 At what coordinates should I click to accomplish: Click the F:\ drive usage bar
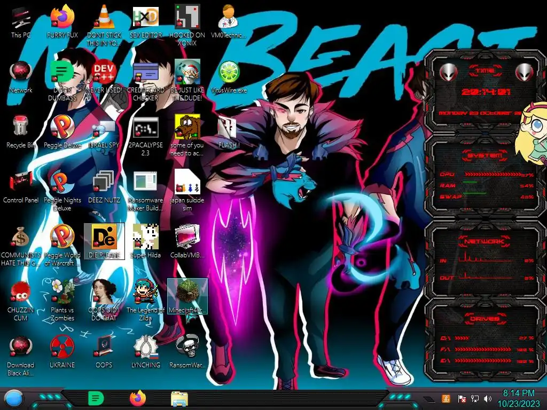pos(483,349)
